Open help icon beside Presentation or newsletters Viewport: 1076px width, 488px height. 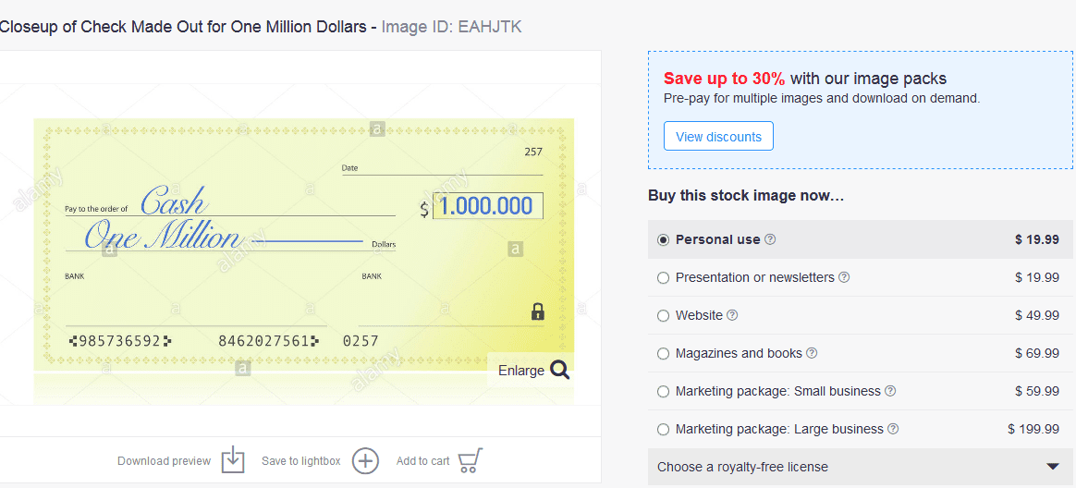pos(844,277)
